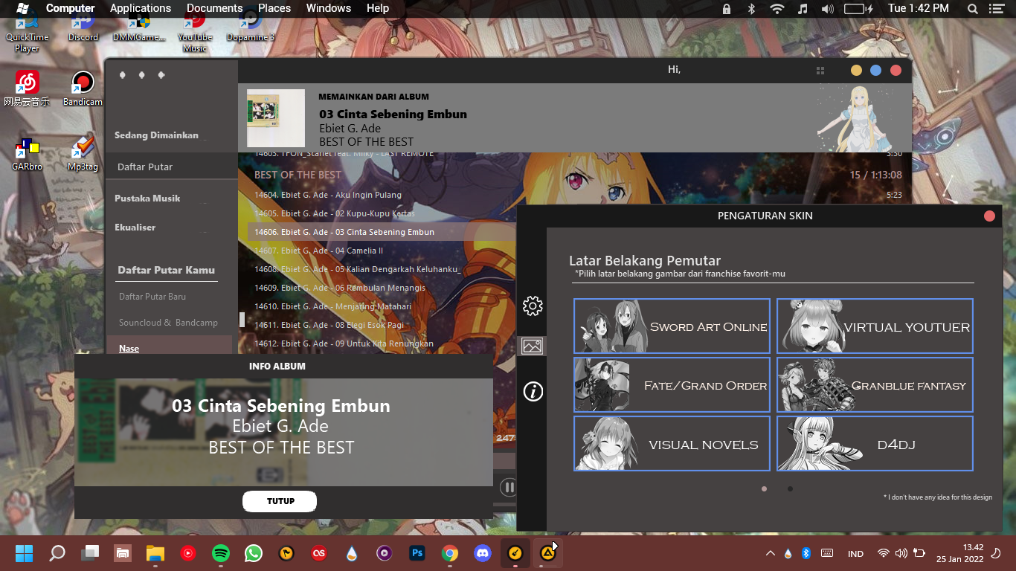Pause the current song
This screenshot has width=1016, height=571.
pyautogui.click(x=509, y=488)
